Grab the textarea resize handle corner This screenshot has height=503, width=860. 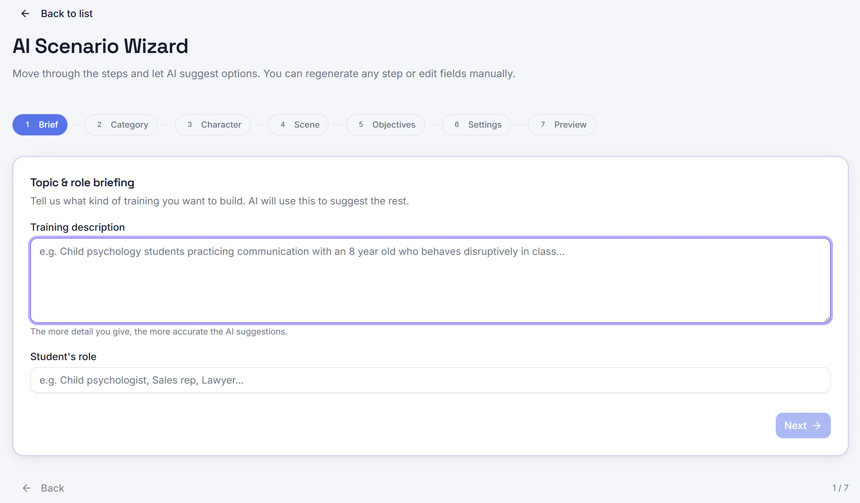(x=827, y=320)
